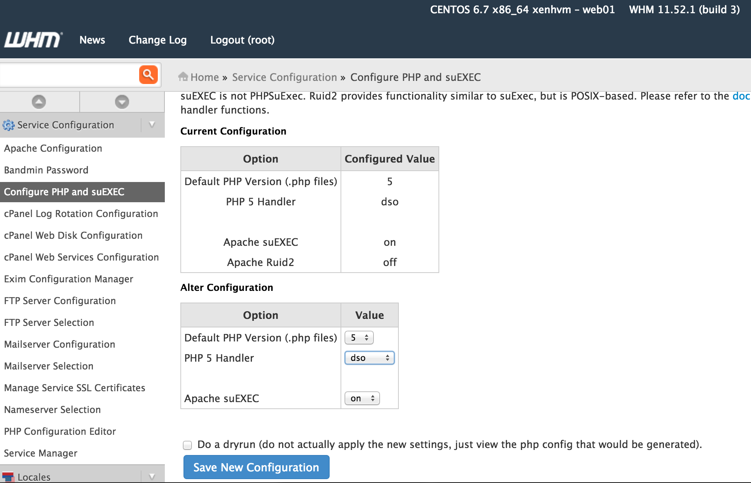Image resolution: width=751 pixels, height=483 pixels.
Task: Enable the dryrun checkbox
Action: click(x=187, y=445)
